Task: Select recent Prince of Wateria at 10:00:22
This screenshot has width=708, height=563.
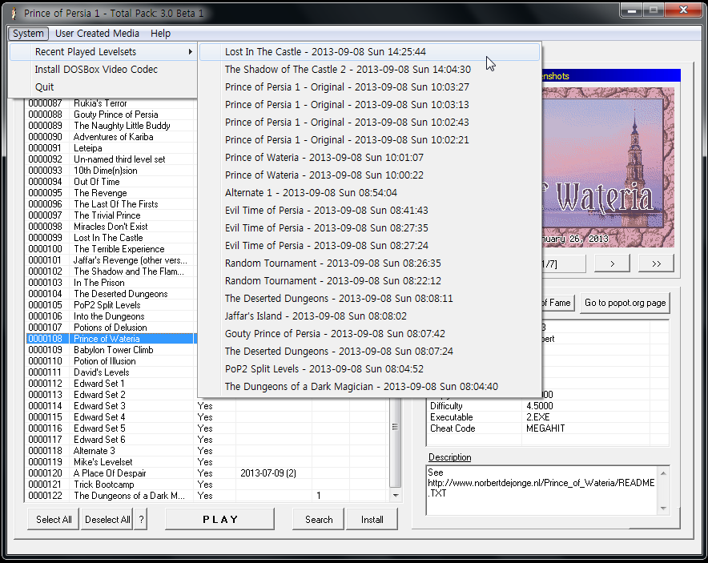Action: [x=369, y=175]
